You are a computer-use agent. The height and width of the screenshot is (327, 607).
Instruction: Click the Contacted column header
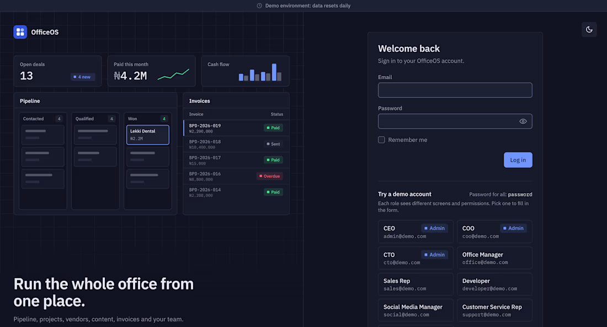click(33, 119)
